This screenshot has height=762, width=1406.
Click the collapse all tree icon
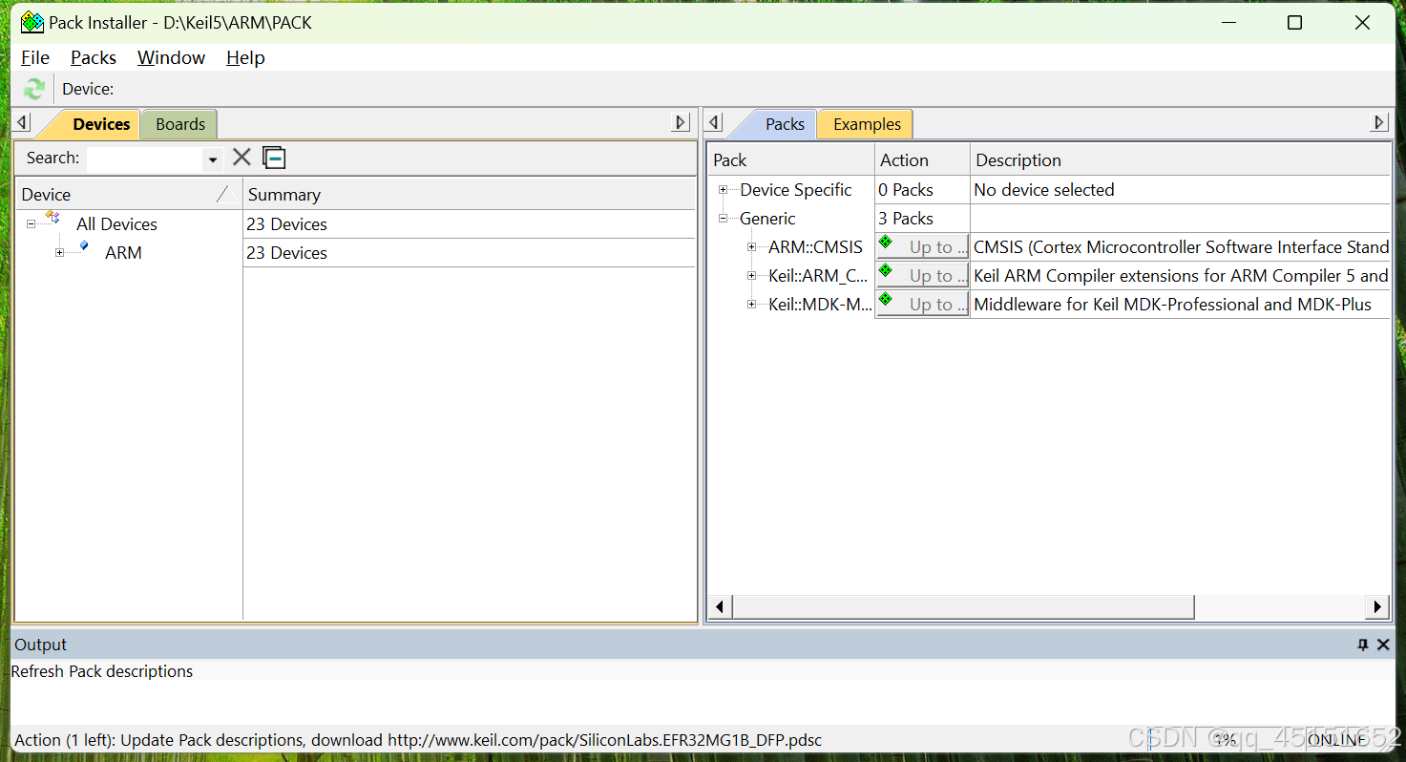click(x=274, y=158)
